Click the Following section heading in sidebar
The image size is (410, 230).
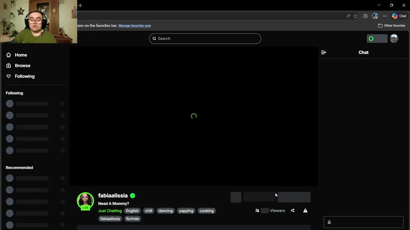pyautogui.click(x=14, y=93)
